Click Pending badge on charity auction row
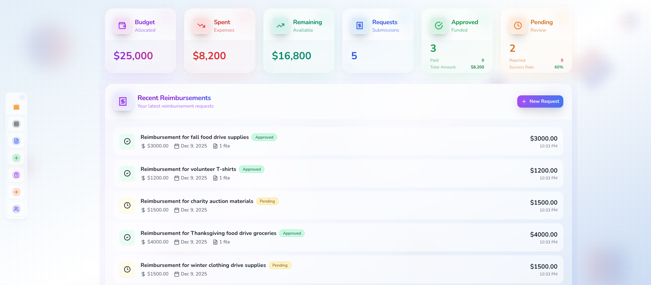 point(267,201)
